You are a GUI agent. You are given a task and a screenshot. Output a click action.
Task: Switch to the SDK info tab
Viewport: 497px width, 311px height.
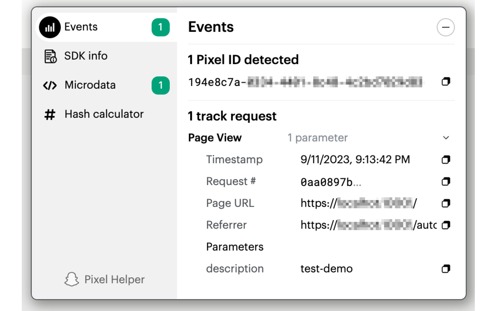click(x=86, y=56)
